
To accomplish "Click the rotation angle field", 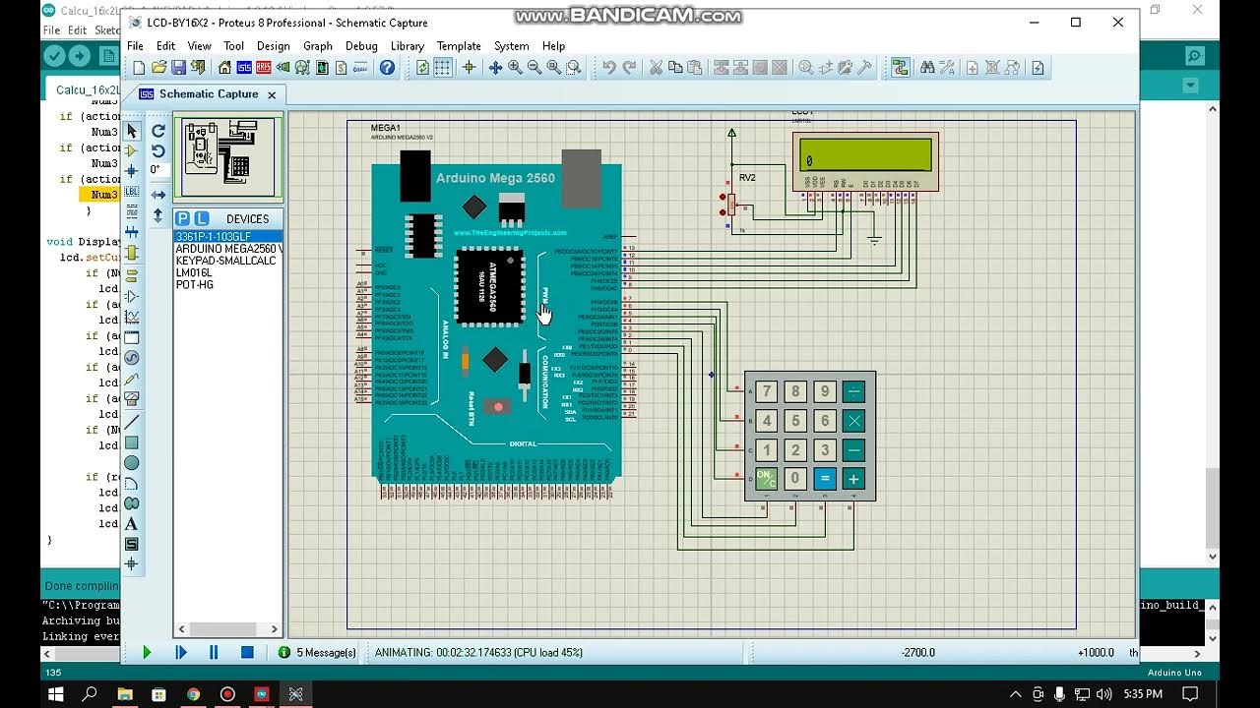I will (x=159, y=169).
